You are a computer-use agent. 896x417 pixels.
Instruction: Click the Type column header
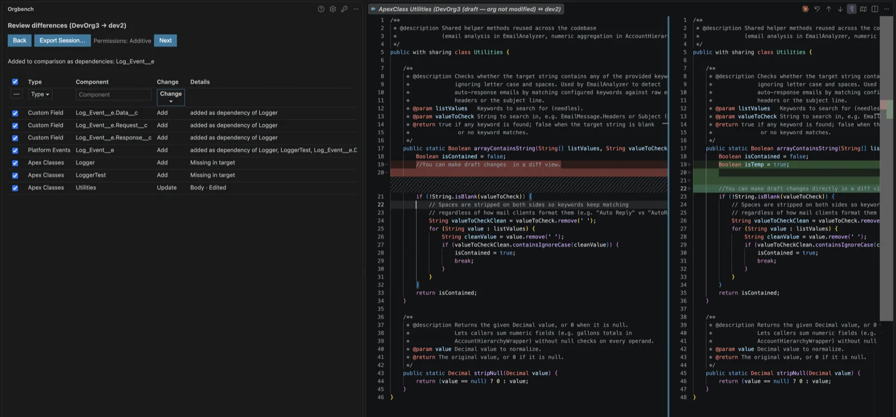point(35,82)
